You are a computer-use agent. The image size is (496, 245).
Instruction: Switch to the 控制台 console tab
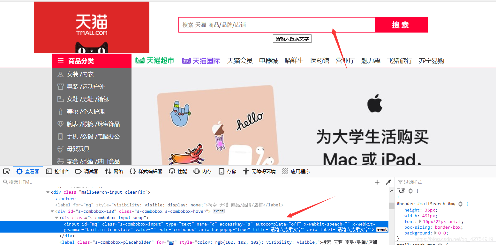coord(57,172)
